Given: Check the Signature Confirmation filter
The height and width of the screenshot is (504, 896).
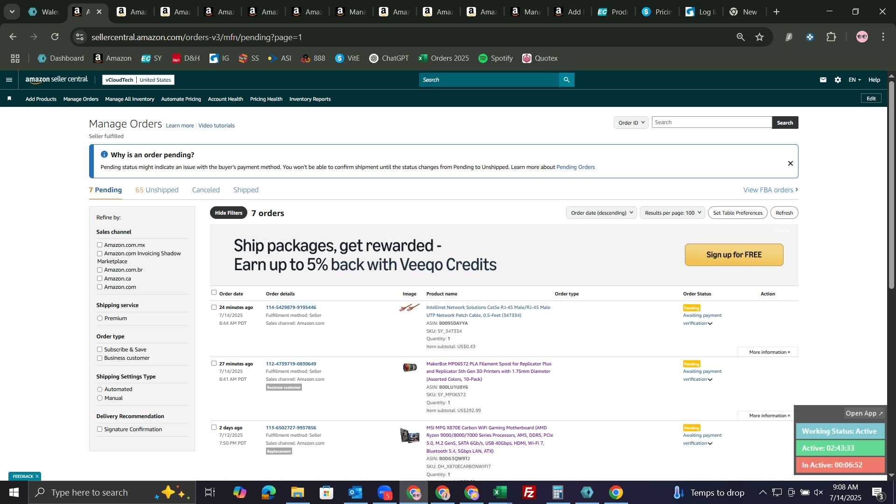Looking at the screenshot, I should [99, 429].
